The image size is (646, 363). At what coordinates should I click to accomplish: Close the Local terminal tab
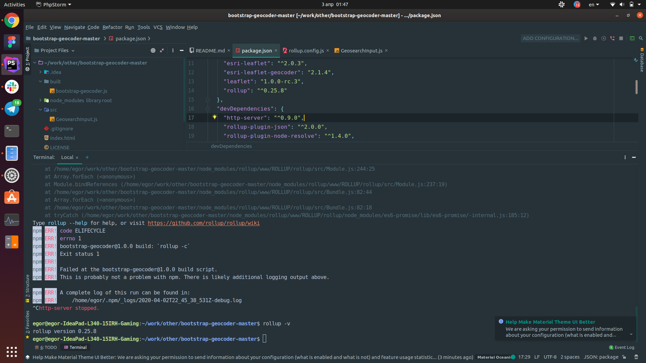click(77, 158)
